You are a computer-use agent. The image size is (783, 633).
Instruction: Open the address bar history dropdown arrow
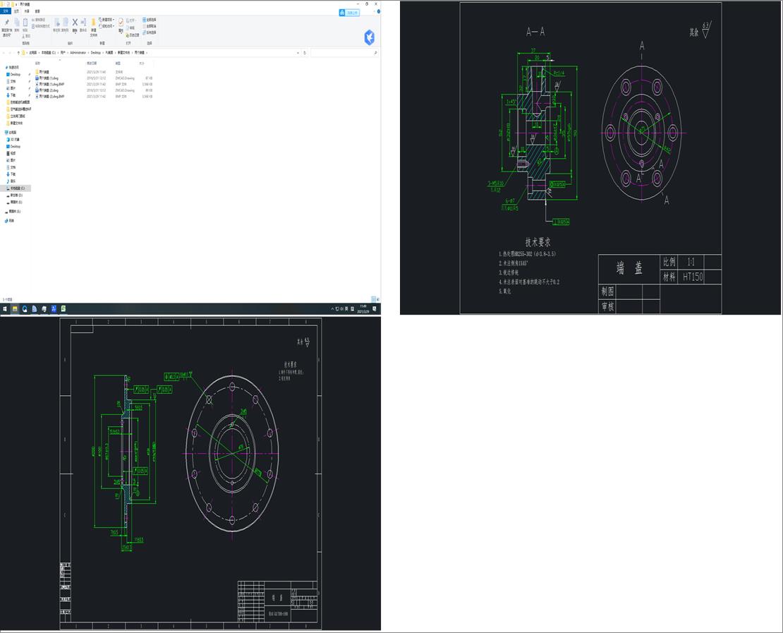click(x=298, y=52)
